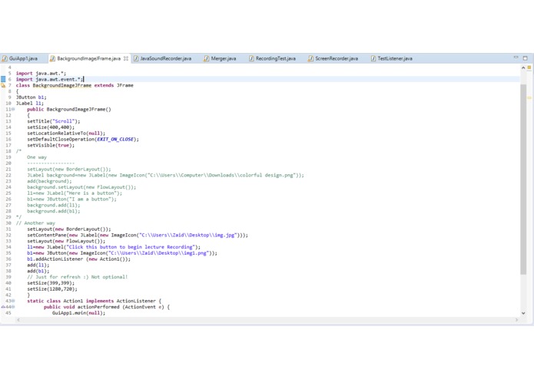534x379 pixels.
Task: Click the "Click this button to begin lecture Recording" string
Action: 131,247
